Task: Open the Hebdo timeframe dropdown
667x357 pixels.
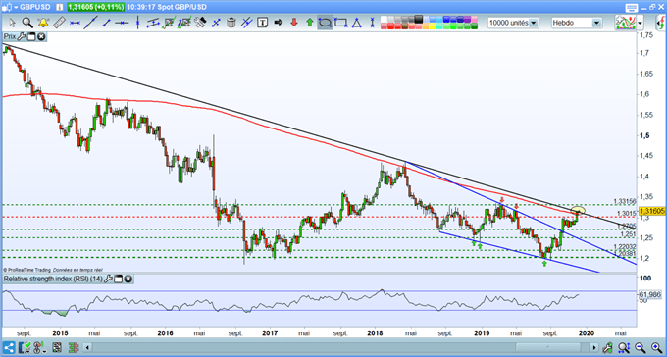Action: [x=577, y=23]
